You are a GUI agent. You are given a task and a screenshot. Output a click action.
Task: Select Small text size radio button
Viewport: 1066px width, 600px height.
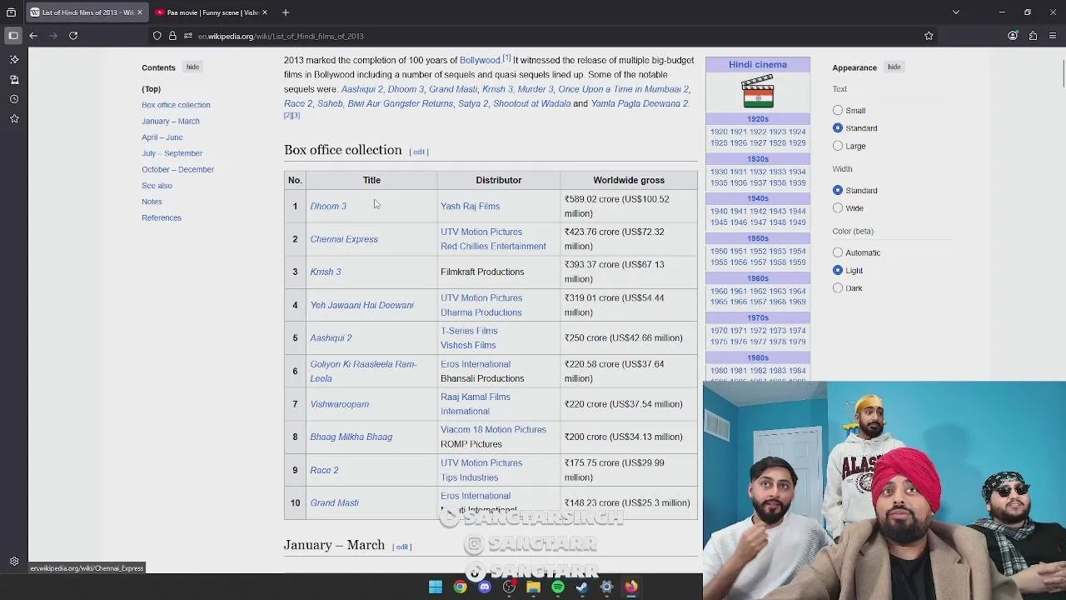pos(838,110)
